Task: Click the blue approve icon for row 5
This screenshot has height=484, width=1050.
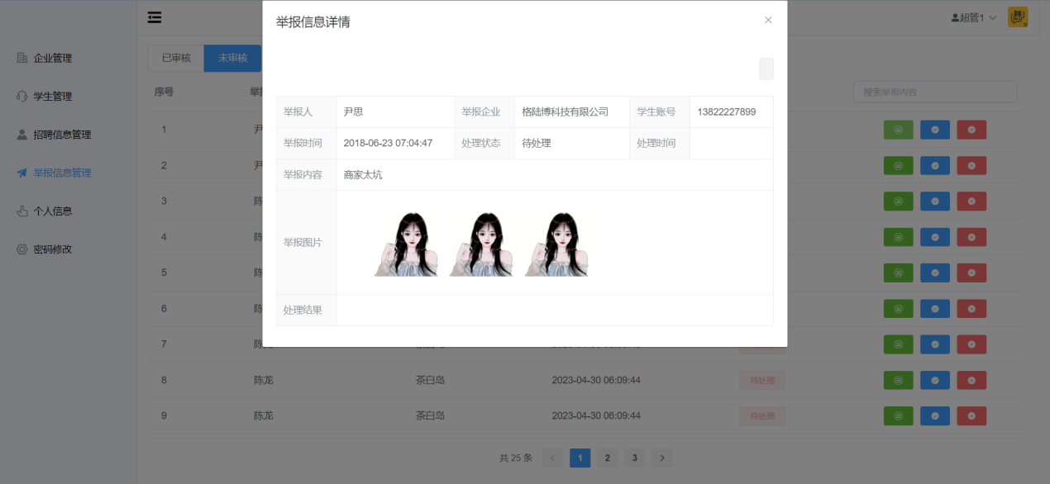Action: click(x=935, y=273)
